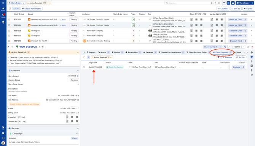The image size is (255, 146).
Task: Click the blue Work Order create button
Action: [243, 3]
